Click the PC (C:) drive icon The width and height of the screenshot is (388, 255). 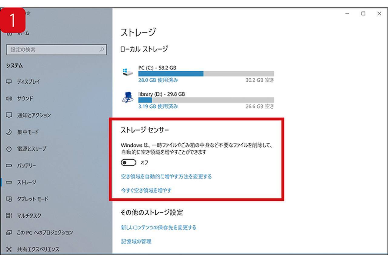tap(128, 72)
